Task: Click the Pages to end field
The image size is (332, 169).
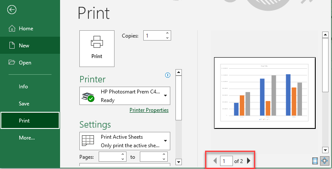Action: click(x=151, y=157)
